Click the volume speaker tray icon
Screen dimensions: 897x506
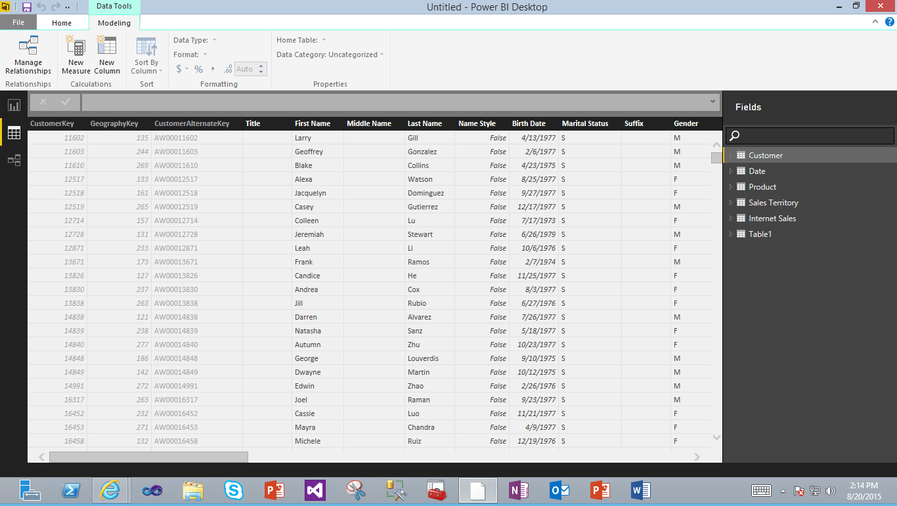click(x=830, y=491)
